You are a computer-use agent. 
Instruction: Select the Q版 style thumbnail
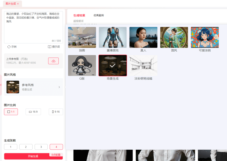tap(82, 65)
